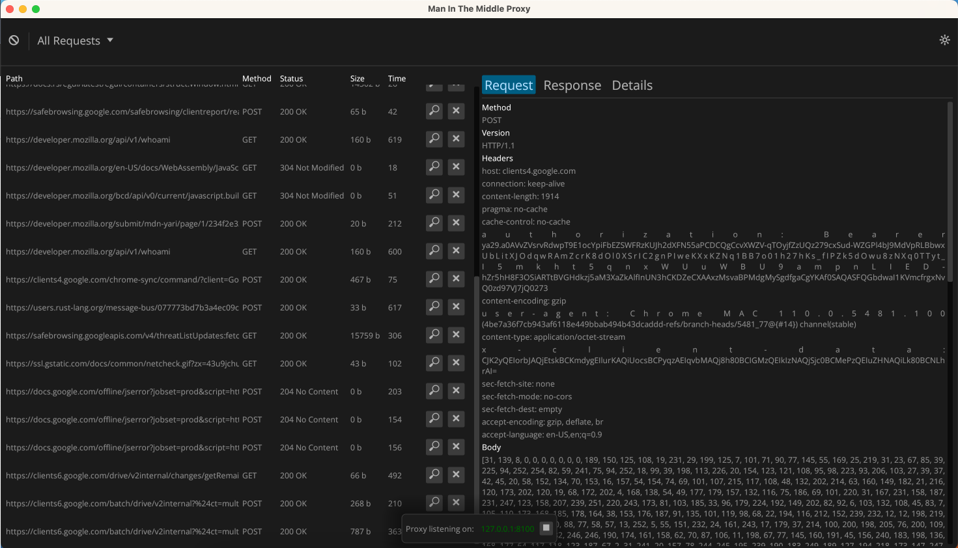Switch to the Response tab

(572, 85)
